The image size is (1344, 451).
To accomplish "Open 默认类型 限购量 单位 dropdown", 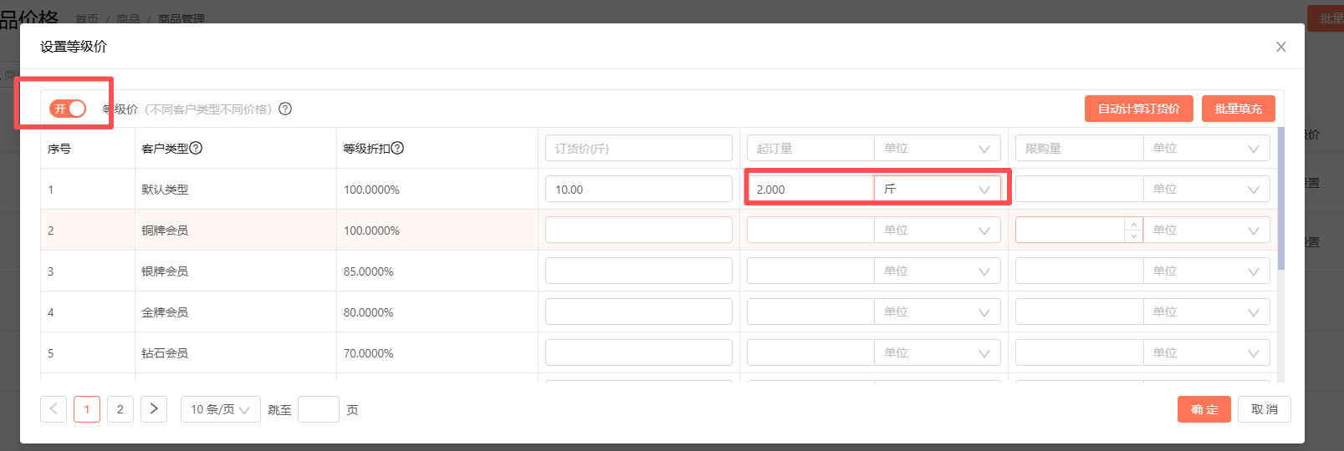I will (x=1207, y=189).
